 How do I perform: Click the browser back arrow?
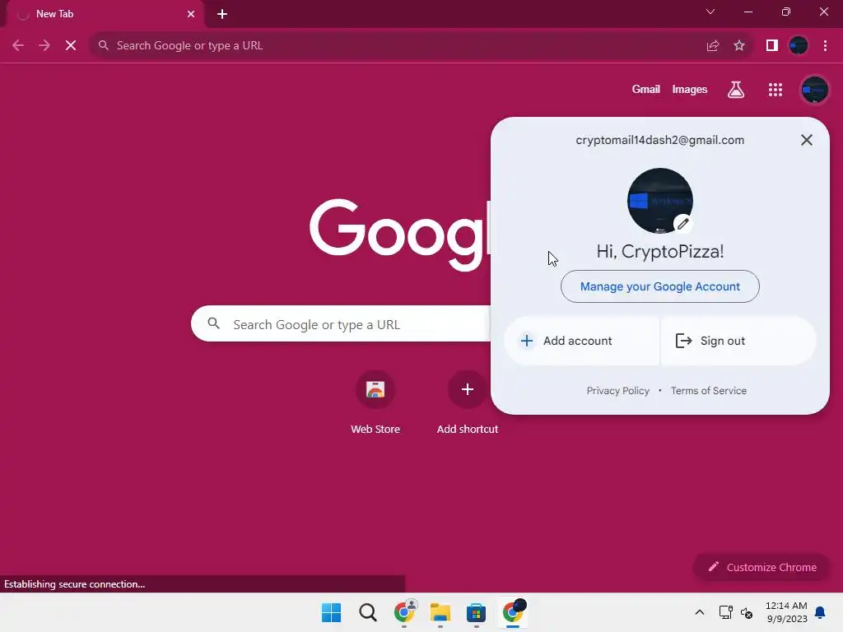18,46
